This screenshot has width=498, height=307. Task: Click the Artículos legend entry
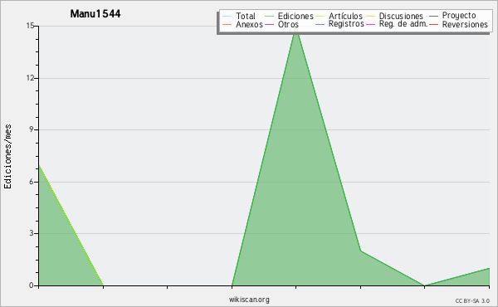point(339,16)
